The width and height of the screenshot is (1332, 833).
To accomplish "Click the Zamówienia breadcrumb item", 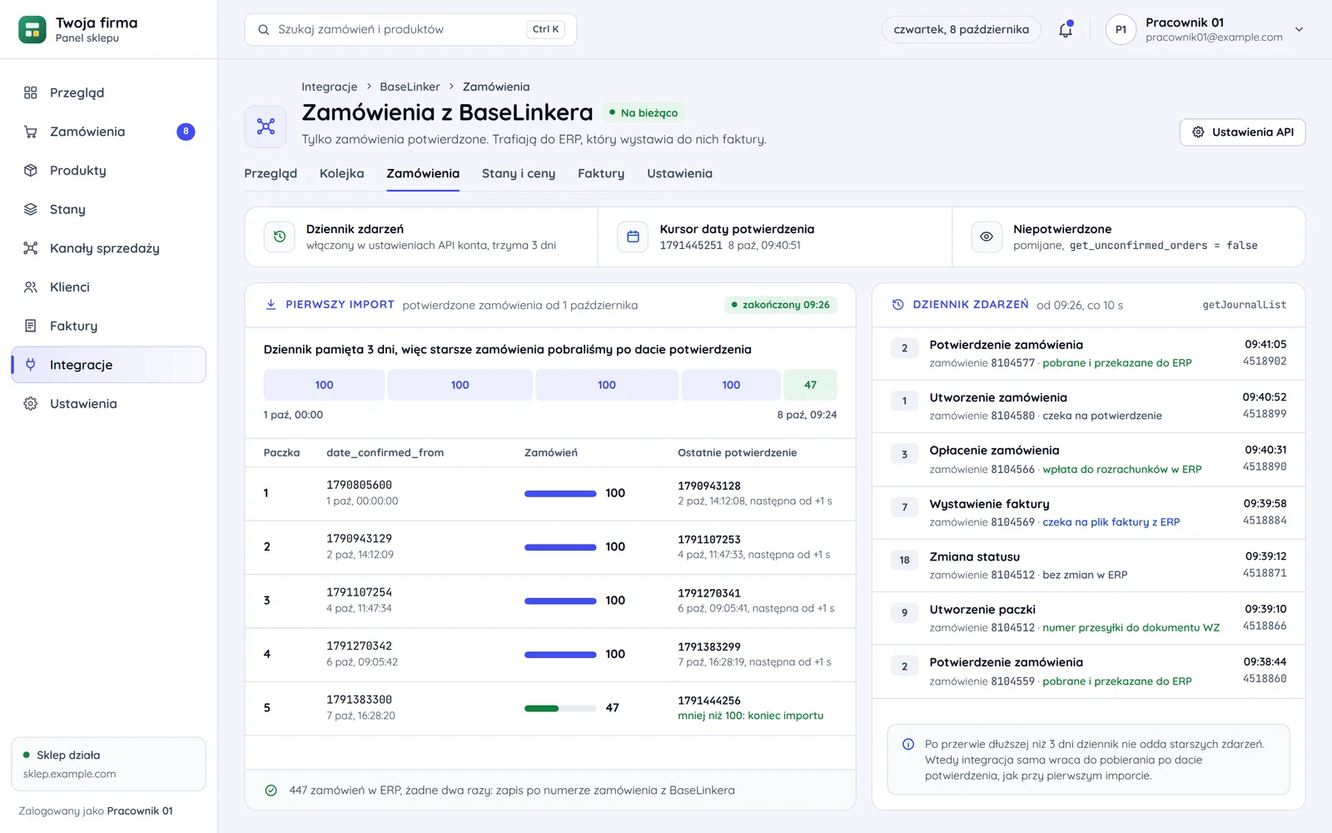I will pos(496,87).
